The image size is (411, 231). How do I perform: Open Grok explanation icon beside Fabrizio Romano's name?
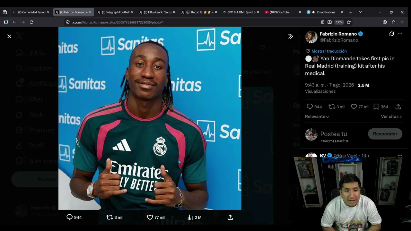pos(392,34)
